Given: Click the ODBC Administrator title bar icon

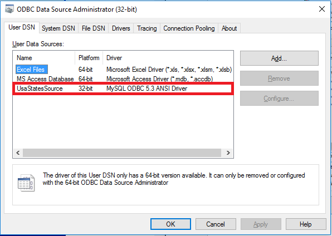Looking at the screenshot, I should 9,9.
